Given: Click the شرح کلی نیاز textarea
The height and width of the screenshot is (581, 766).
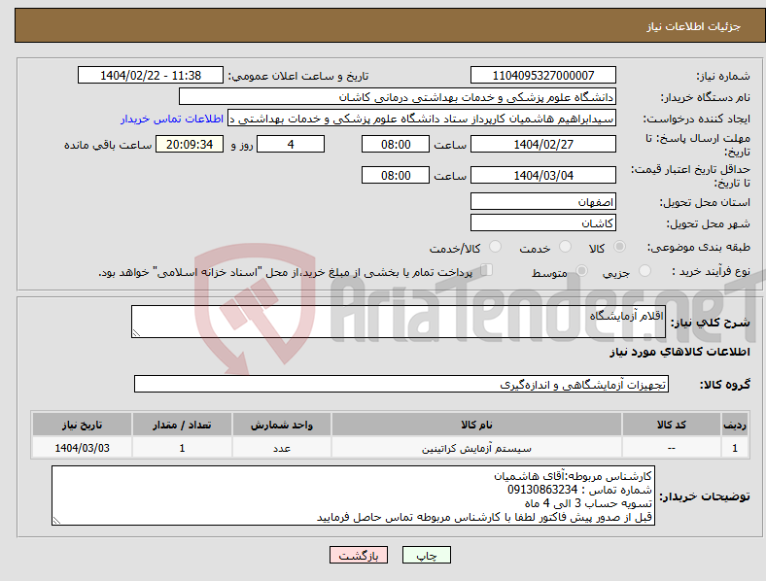Looking at the screenshot, I should [x=399, y=322].
